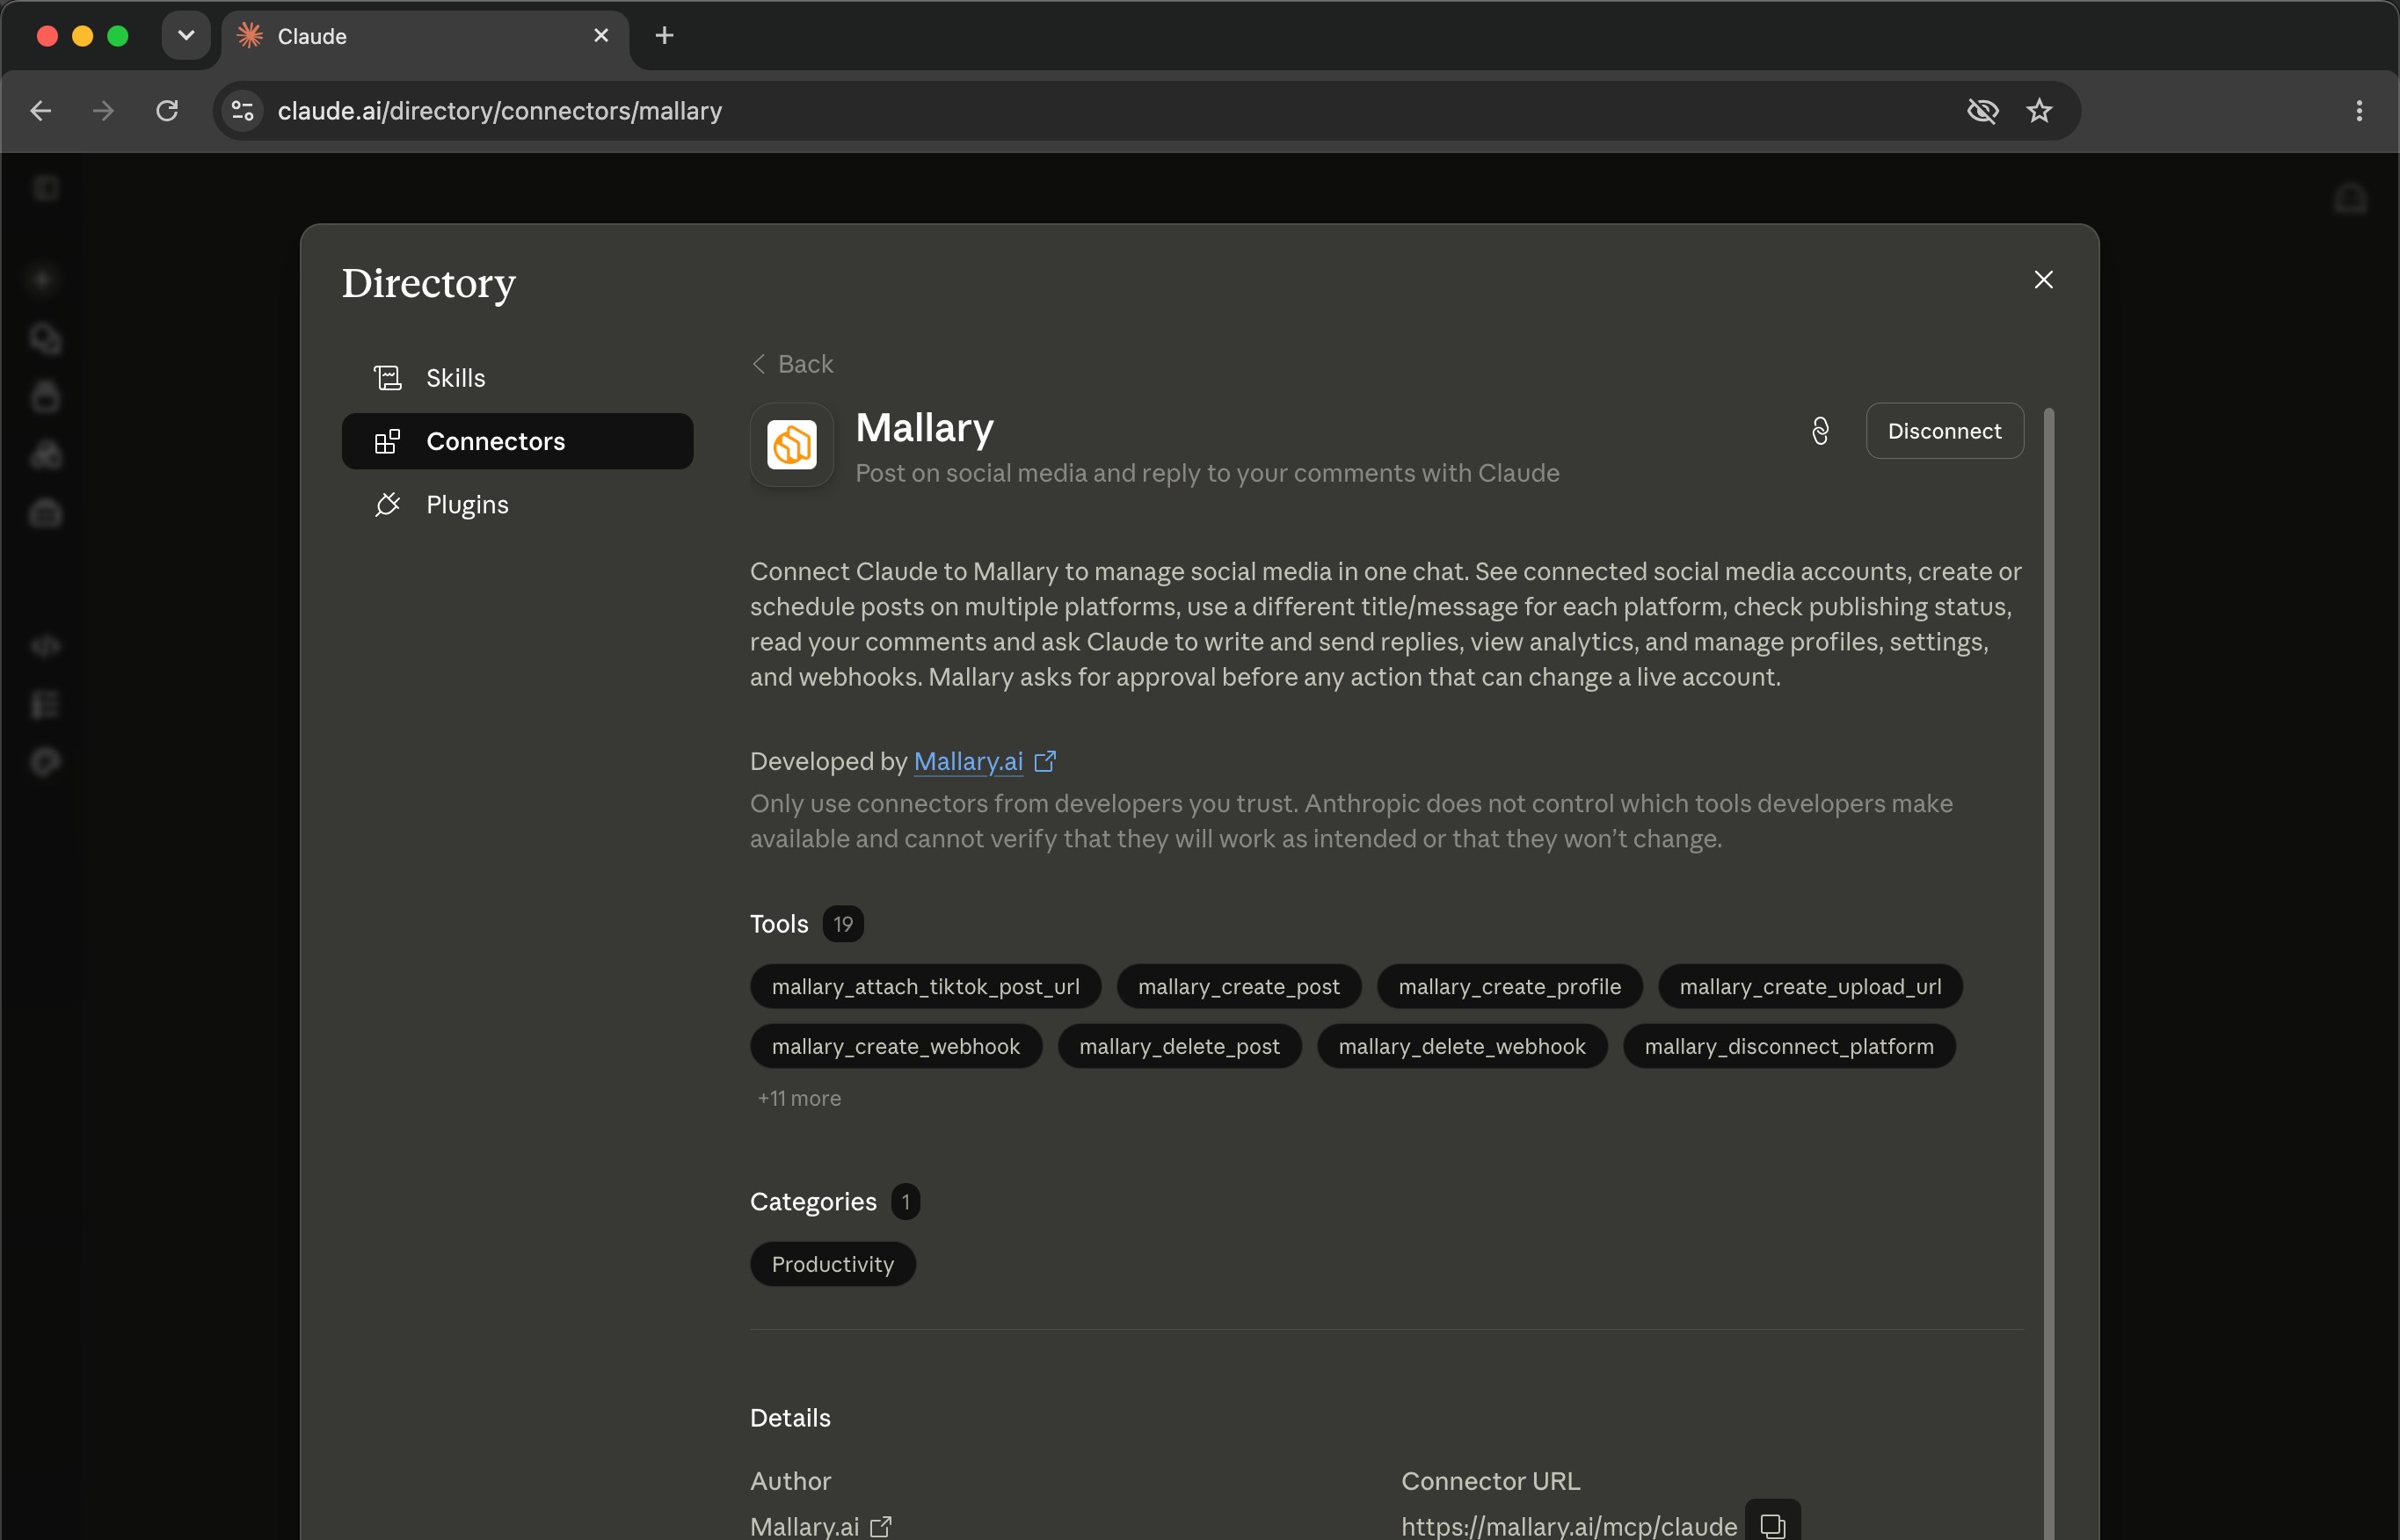Open the Mallary.ai developer link

pyautogui.click(x=968, y=762)
